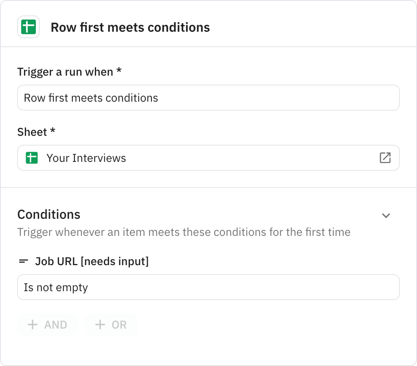
Task: Open the Is not empty condition selector
Action: pos(208,287)
